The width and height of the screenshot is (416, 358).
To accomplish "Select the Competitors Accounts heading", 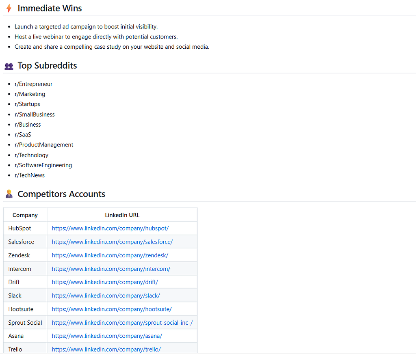I will click(x=61, y=194).
